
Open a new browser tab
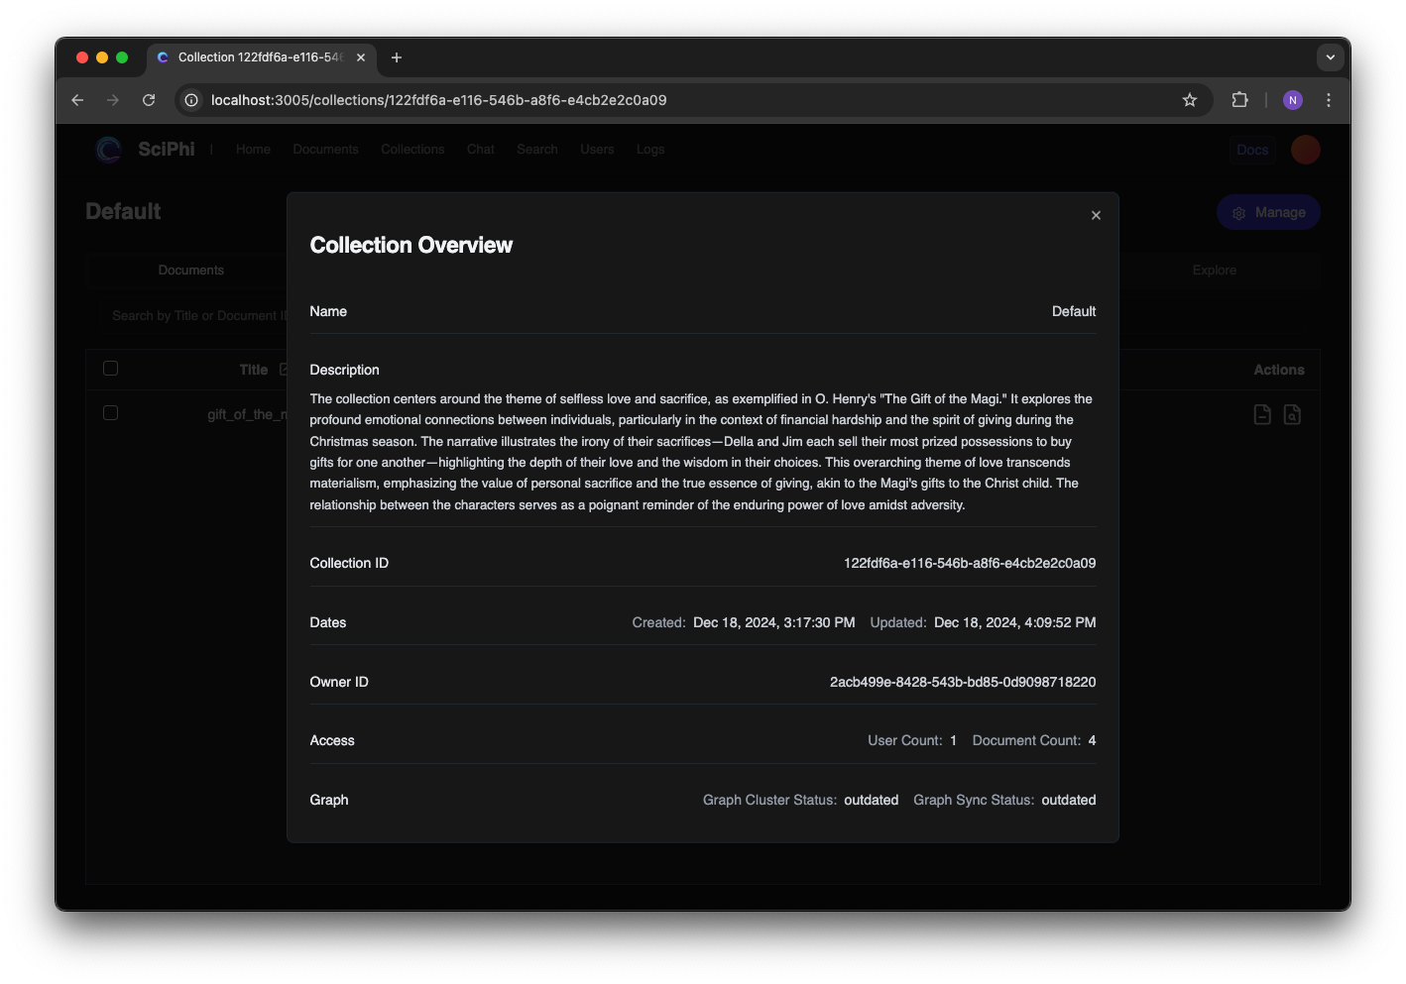397,57
